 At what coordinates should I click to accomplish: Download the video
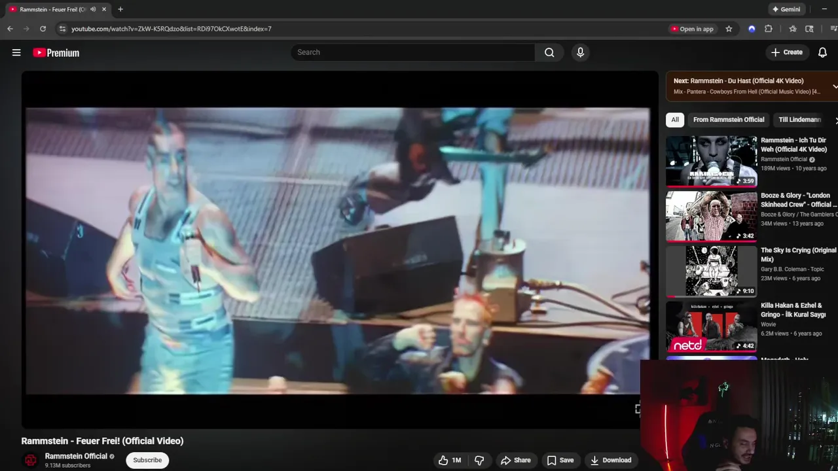[x=610, y=461]
